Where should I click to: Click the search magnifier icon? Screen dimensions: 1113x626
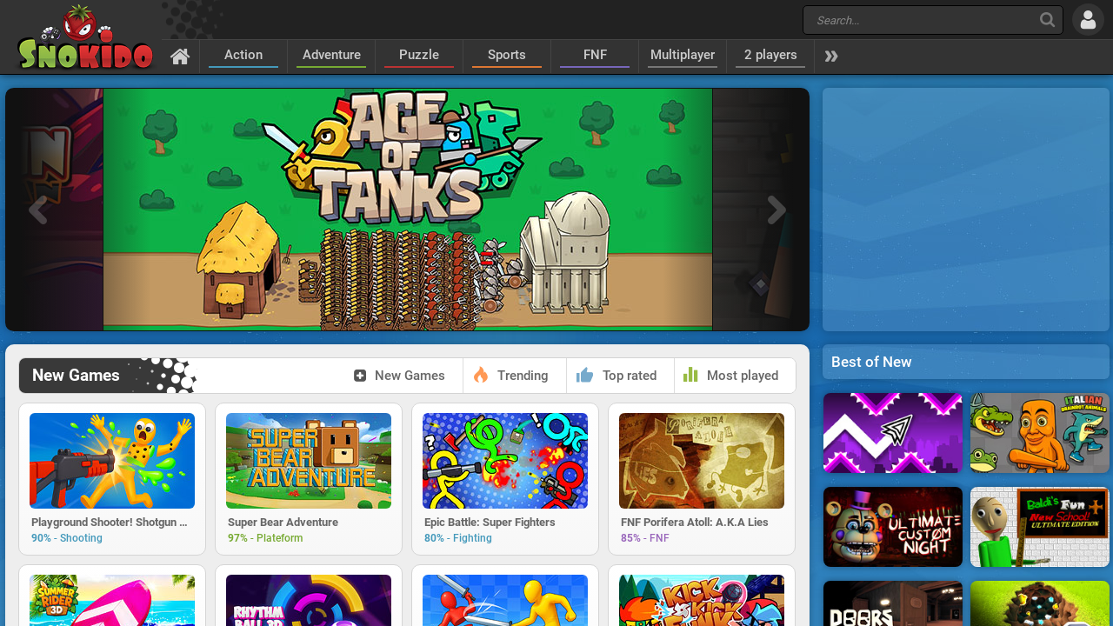click(x=1047, y=20)
